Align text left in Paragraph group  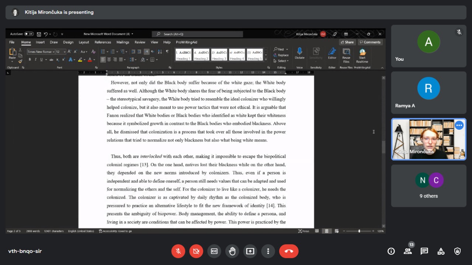point(103,59)
